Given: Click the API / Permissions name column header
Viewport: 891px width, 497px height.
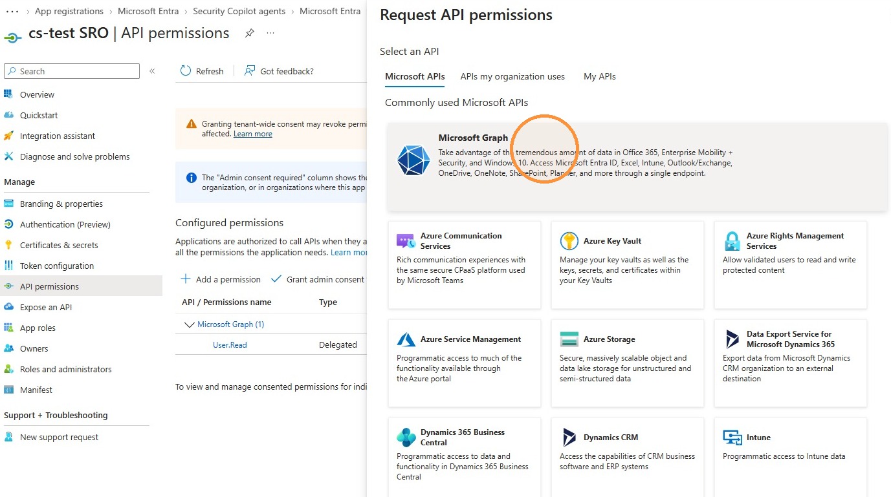Looking at the screenshot, I should point(226,302).
